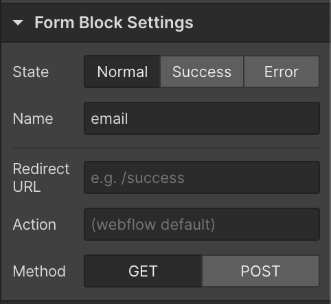Click the '/success' placeholder text
Screen dimensions: 331x304
coord(153,178)
